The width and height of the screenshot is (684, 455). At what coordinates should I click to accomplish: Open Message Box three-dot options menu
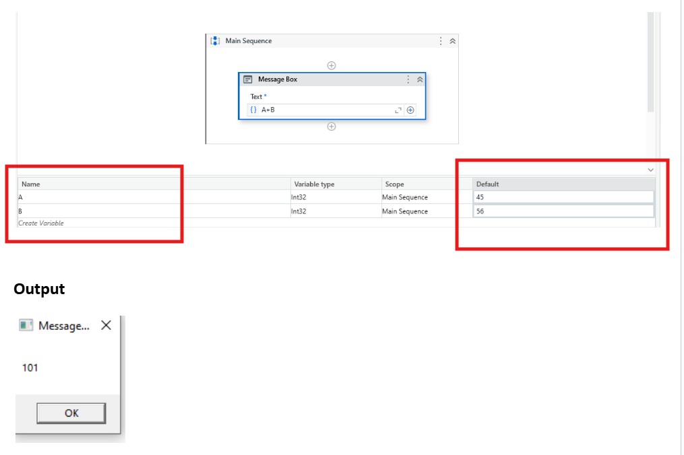408,79
